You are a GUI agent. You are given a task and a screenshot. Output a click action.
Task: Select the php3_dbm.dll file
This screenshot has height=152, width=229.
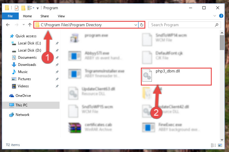coord(176,76)
